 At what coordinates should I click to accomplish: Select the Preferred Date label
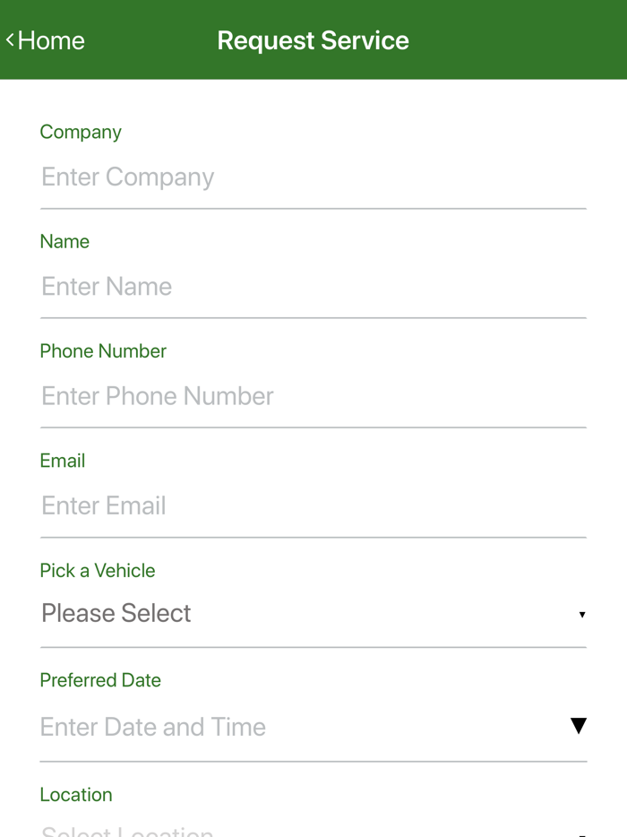pos(100,679)
